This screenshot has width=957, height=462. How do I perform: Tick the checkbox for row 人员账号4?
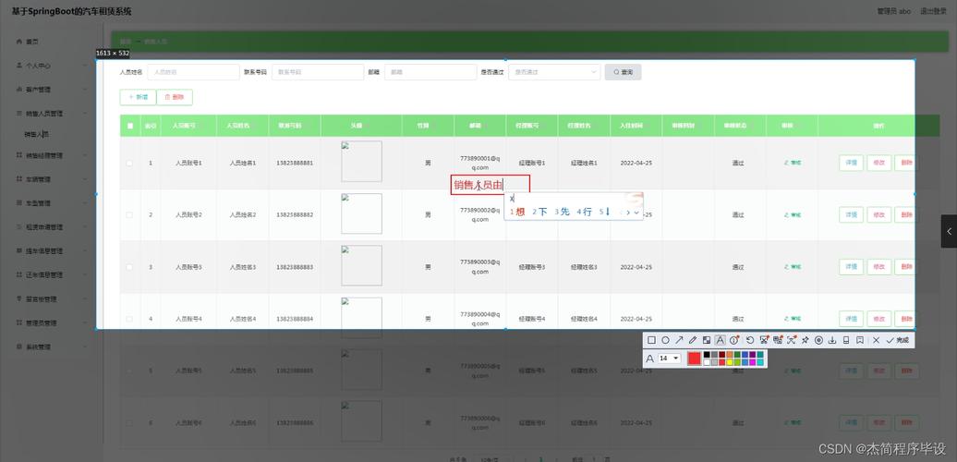[128, 319]
